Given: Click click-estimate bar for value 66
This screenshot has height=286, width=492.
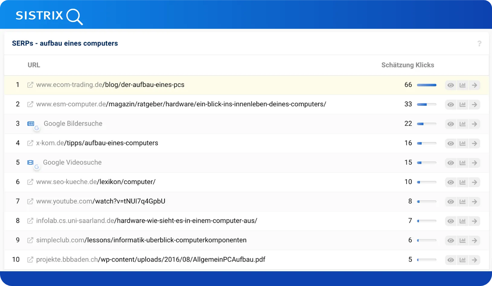Looking at the screenshot, I should pyautogui.click(x=427, y=85).
